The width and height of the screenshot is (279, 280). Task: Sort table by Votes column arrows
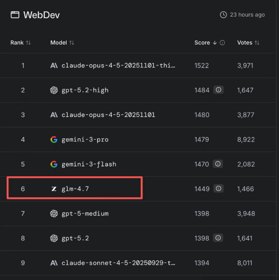coord(257,43)
